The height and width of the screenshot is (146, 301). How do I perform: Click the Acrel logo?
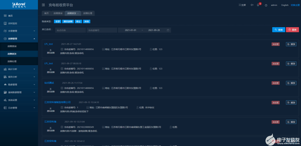(19, 5)
